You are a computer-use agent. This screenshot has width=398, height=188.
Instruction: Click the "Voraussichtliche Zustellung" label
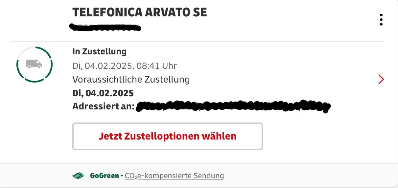131,79
